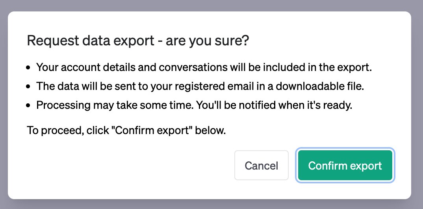Click the second bullet point marker
This screenshot has width=423, height=209.
point(28,87)
